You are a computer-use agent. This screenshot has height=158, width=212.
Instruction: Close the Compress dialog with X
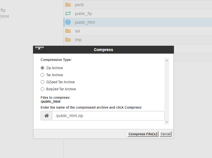39,49
